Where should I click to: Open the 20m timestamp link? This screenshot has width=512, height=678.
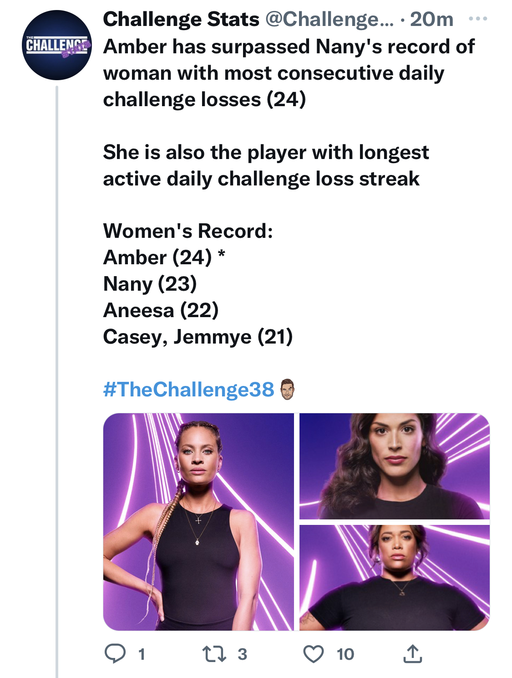(x=431, y=19)
